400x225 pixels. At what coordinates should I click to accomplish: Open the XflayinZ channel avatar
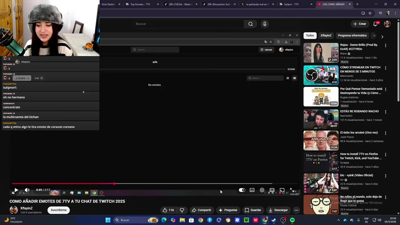[14, 210]
